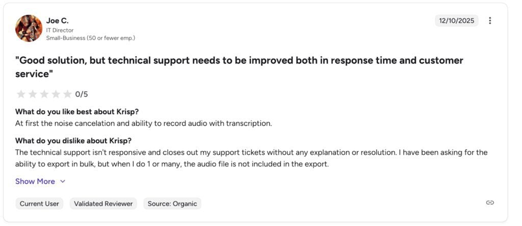
Task: Copy the review permalink via link icon
Action: click(x=490, y=203)
